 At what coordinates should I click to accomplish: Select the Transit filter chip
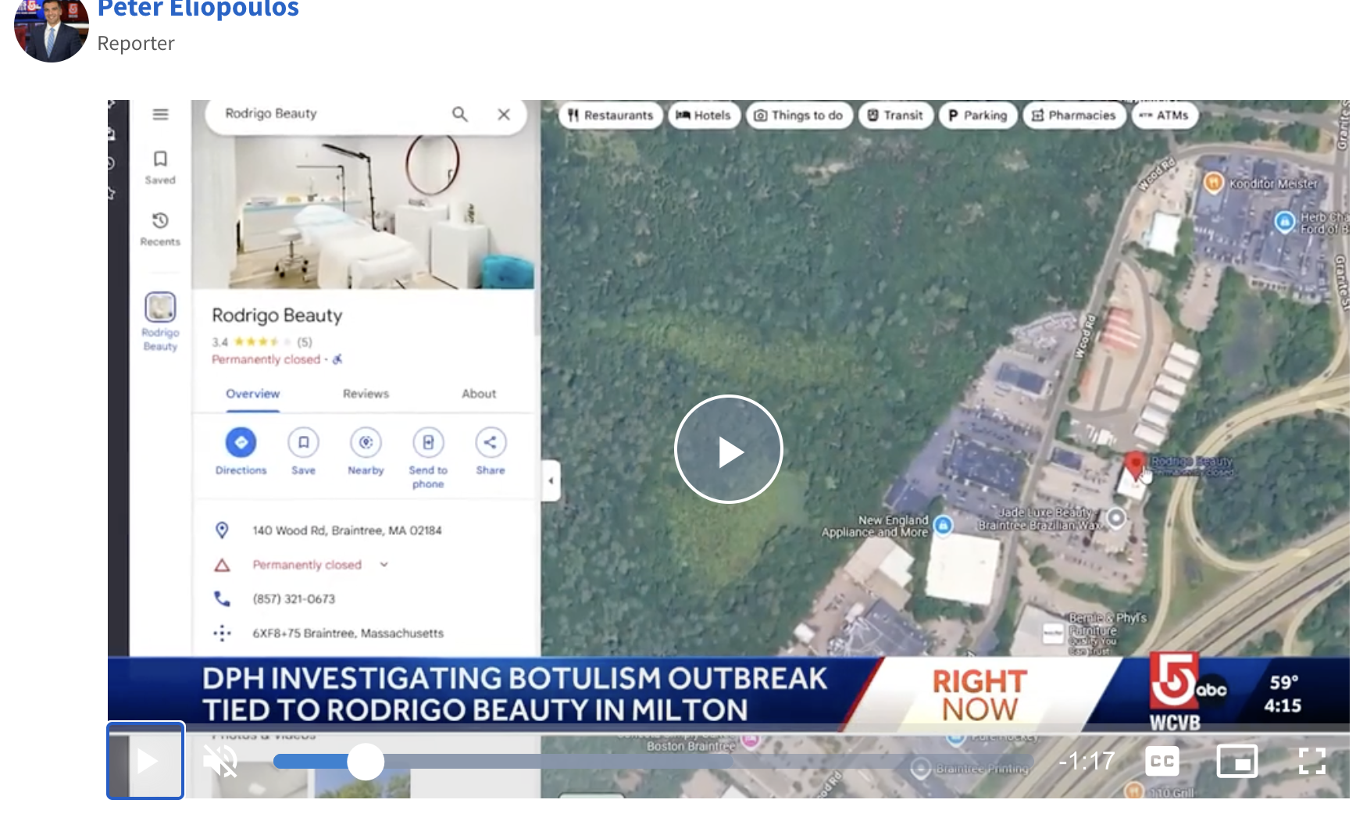tap(895, 115)
